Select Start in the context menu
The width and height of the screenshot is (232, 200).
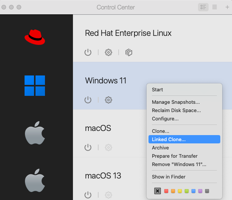click(158, 90)
